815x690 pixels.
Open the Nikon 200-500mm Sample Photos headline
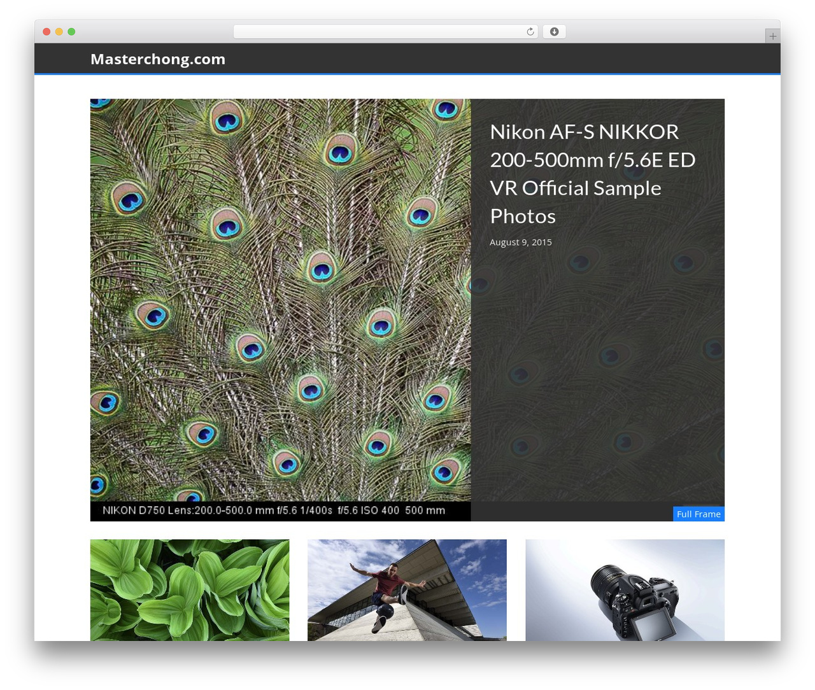(x=592, y=174)
